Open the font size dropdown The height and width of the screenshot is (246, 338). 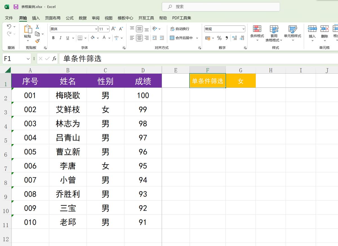click(107, 29)
